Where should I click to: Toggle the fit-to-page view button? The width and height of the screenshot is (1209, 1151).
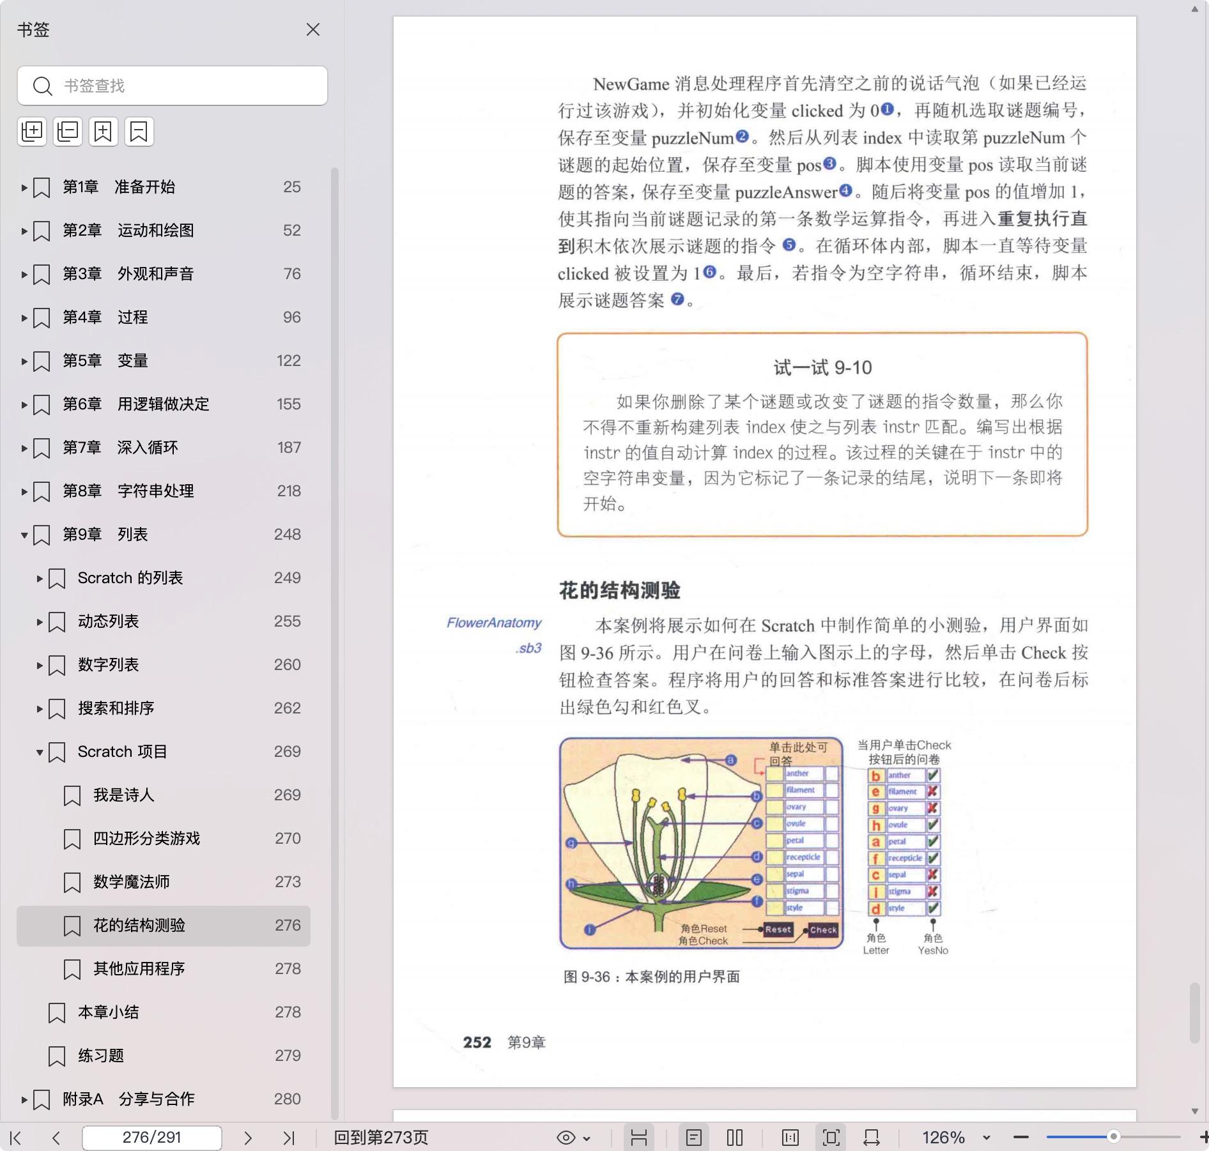831,1138
